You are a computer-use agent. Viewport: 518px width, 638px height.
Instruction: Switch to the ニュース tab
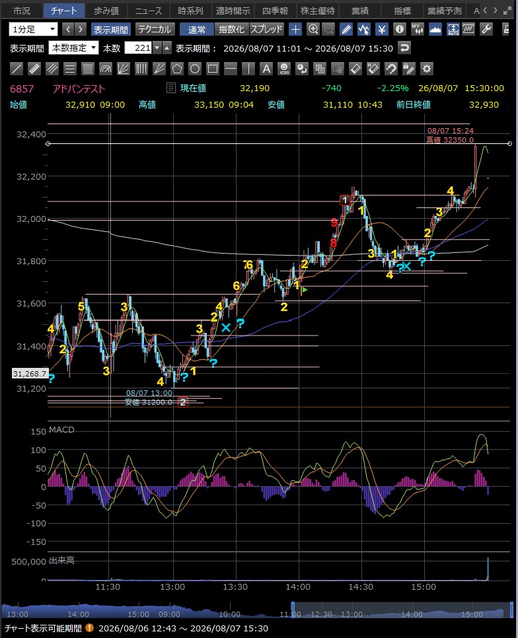pos(149,11)
